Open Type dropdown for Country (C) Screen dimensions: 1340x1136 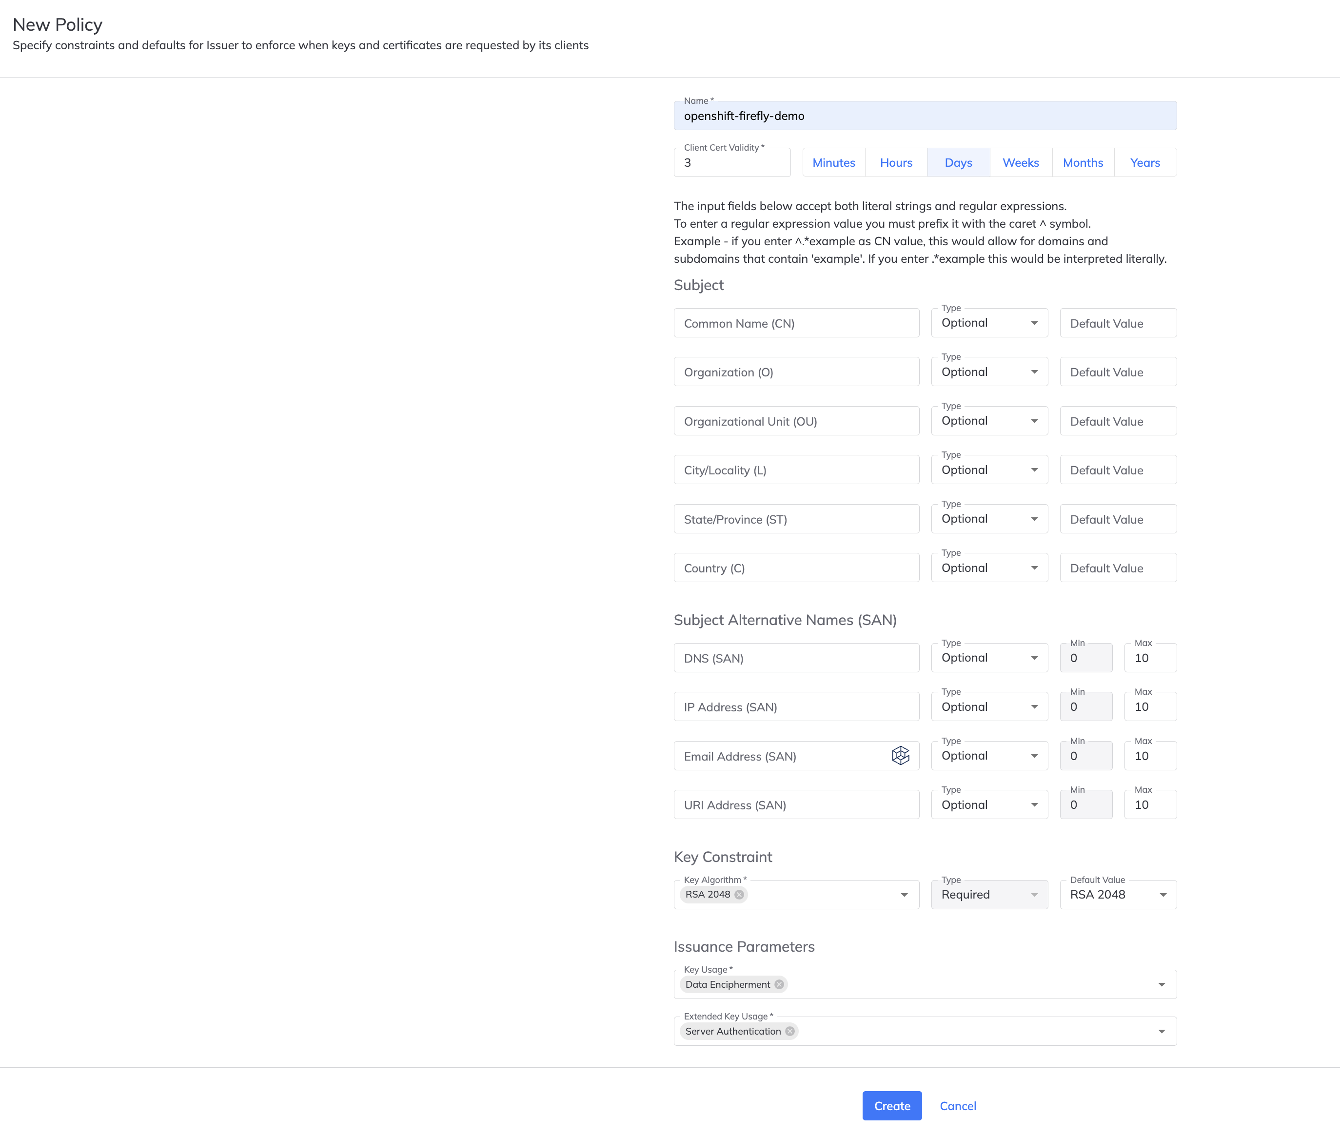point(990,568)
